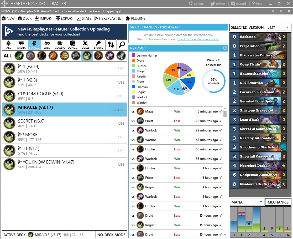
Task: Open the discord link in title bar
Action: [238, 4]
